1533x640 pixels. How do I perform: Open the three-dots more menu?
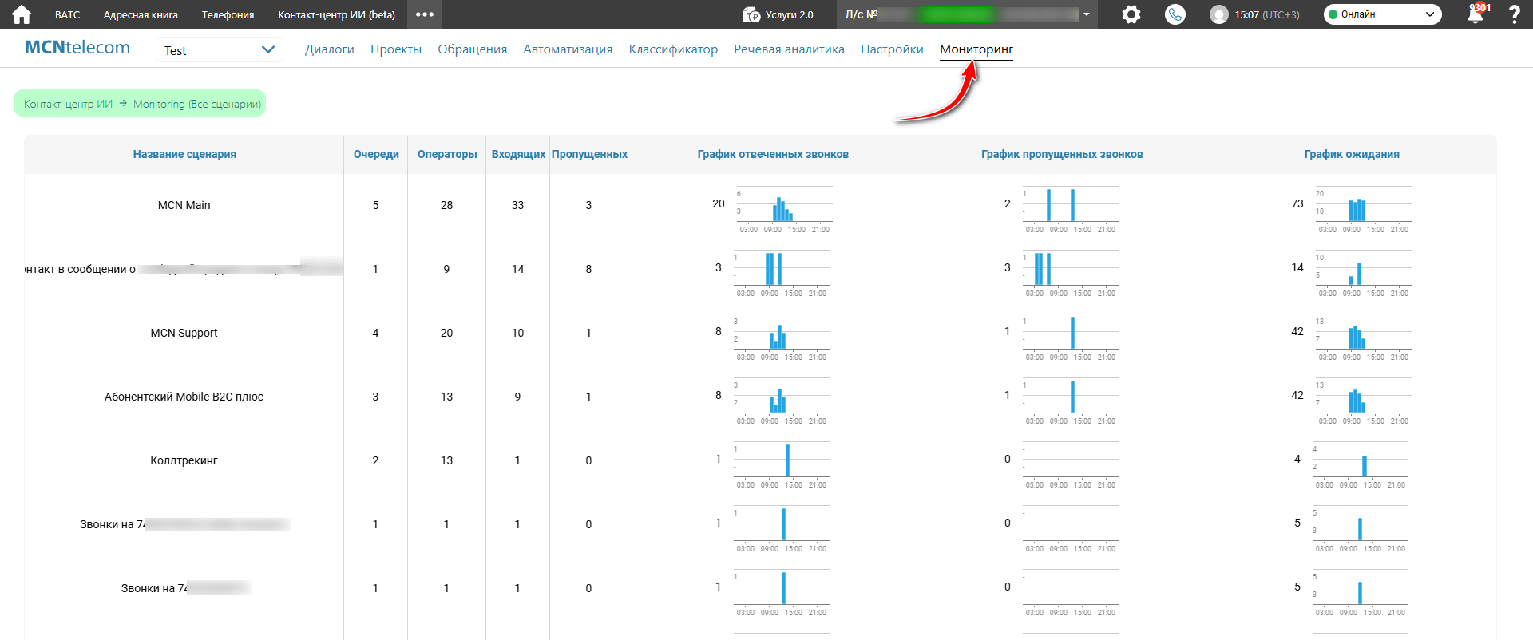click(425, 14)
